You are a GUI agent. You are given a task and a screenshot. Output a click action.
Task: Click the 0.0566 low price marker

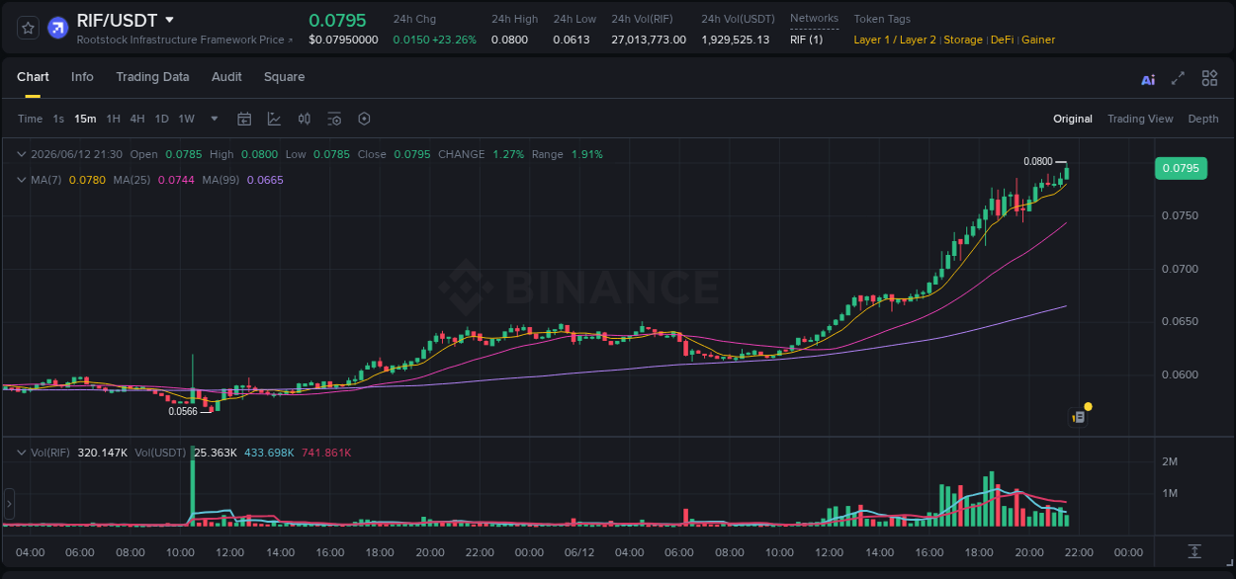(x=183, y=411)
